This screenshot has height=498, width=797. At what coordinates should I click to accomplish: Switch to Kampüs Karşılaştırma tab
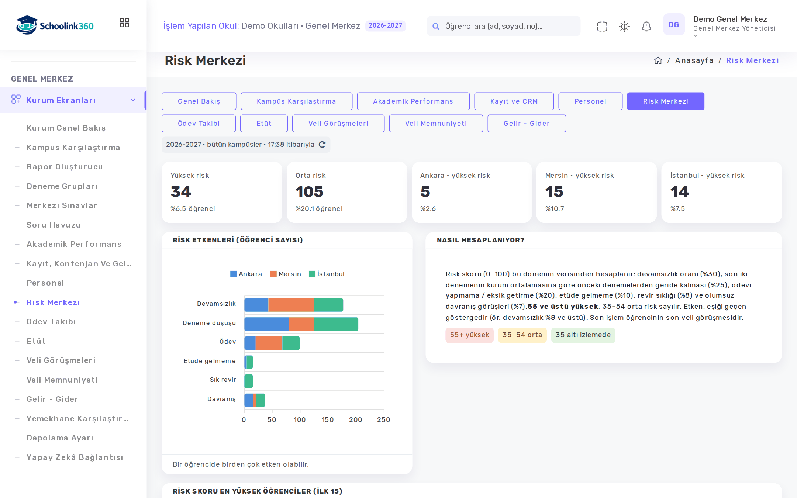pos(296,101)
